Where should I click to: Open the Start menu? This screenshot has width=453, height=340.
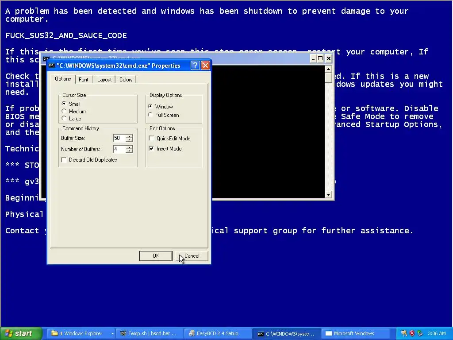click(x=21, y=333)
